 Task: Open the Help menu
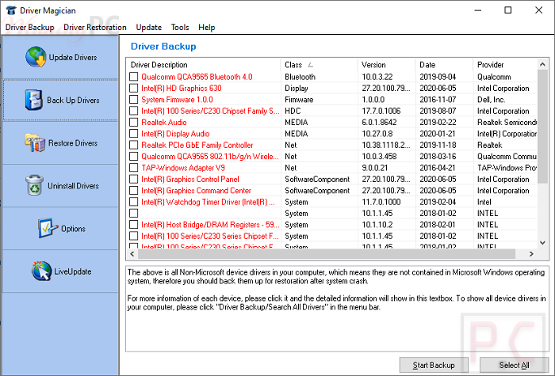click(207, 27)
